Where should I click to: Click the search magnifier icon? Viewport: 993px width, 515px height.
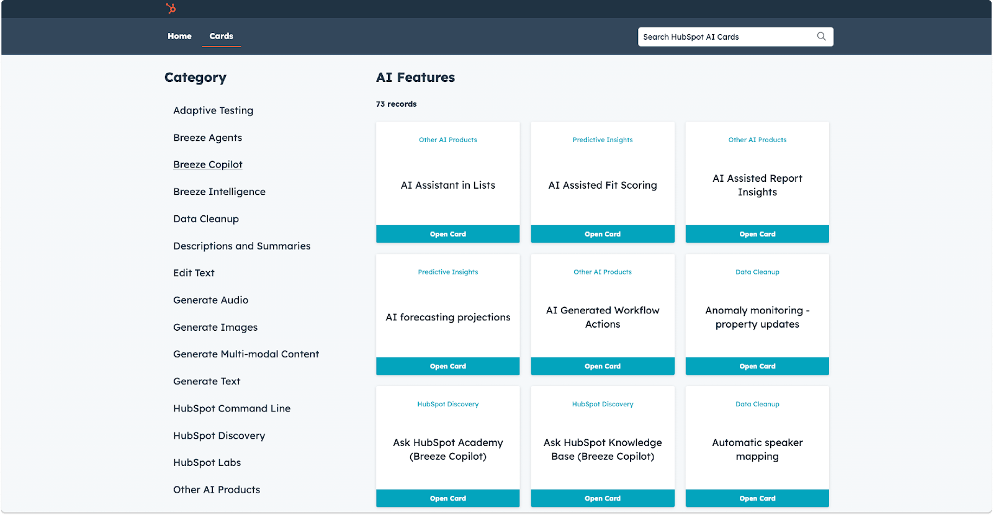(821, 37)
